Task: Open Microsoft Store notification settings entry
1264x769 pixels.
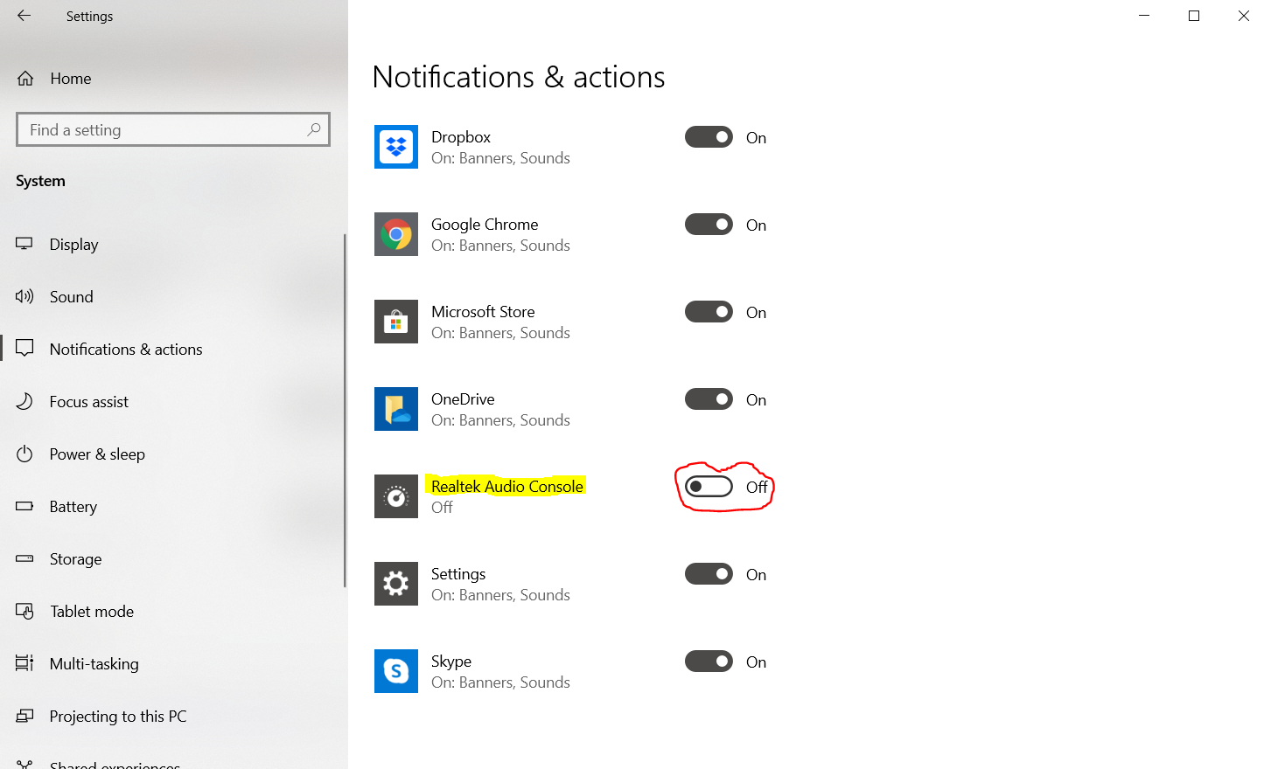Action: 483,312
